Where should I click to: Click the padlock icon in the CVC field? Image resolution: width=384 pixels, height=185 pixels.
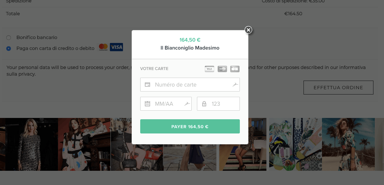pyautogui.click(x=204, y=104)
